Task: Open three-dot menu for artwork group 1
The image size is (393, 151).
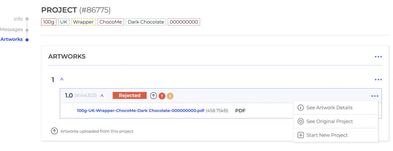Action: 378,80
